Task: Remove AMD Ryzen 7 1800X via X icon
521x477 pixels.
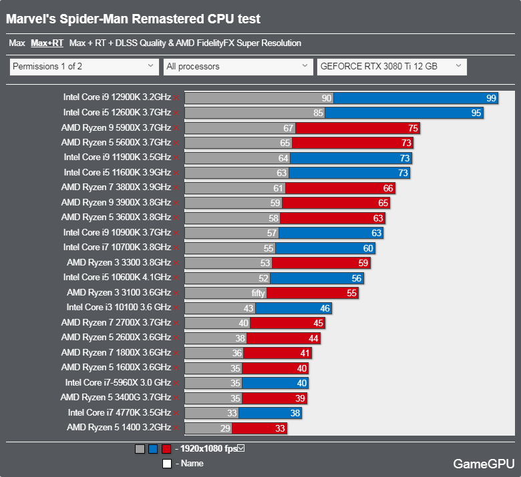Action: click(176, 353)
